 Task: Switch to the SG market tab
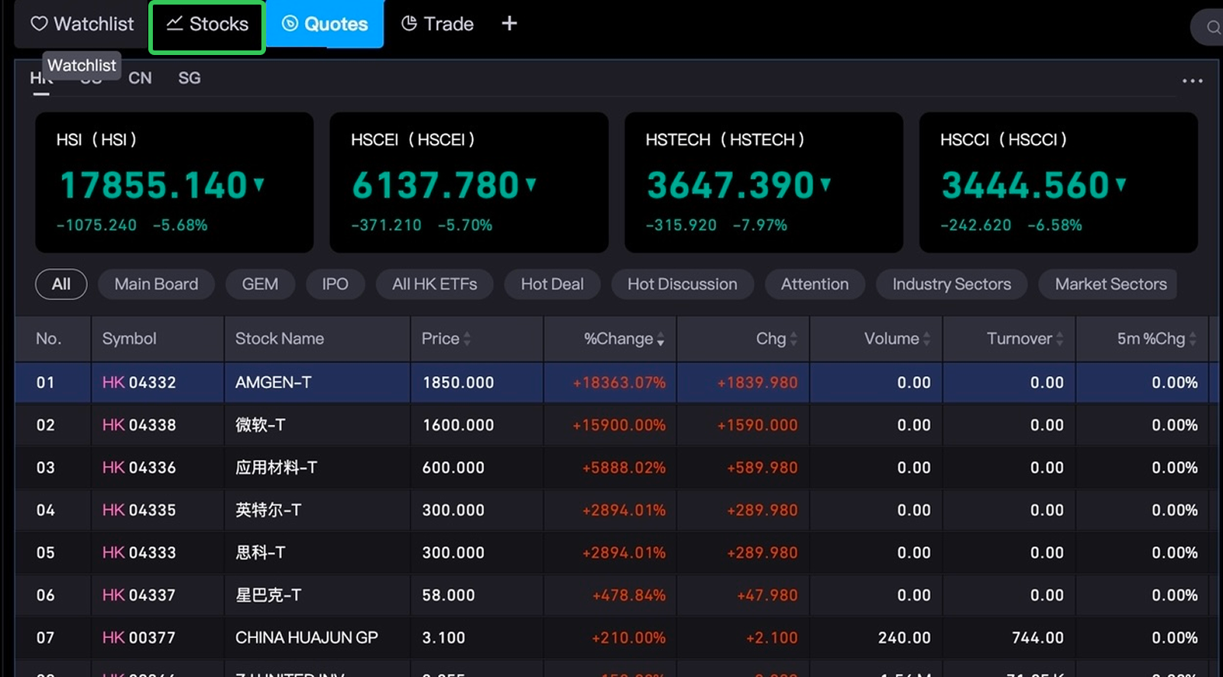pyautogui.click(x=189, y=78)
